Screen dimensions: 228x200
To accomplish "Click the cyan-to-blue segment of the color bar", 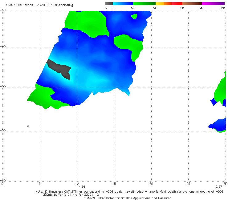I will (123, 4).
